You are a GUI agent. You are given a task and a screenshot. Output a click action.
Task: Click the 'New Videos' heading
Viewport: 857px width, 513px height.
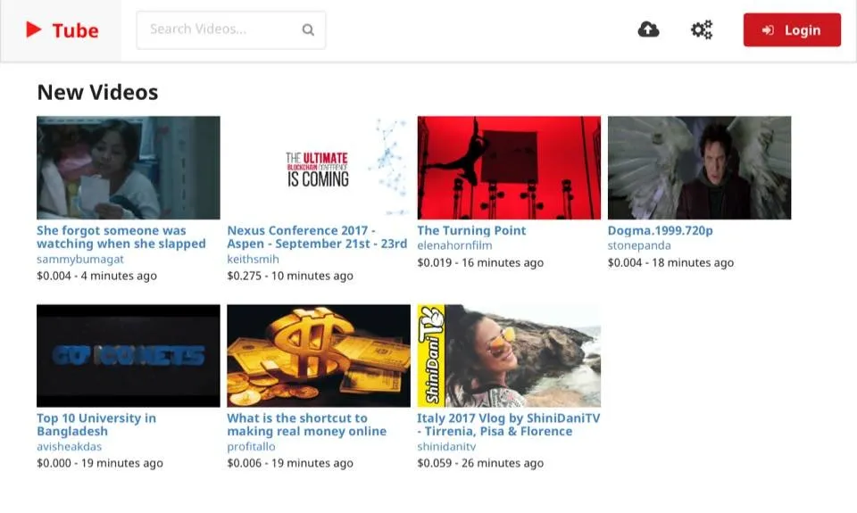click(x=97, y=92)
